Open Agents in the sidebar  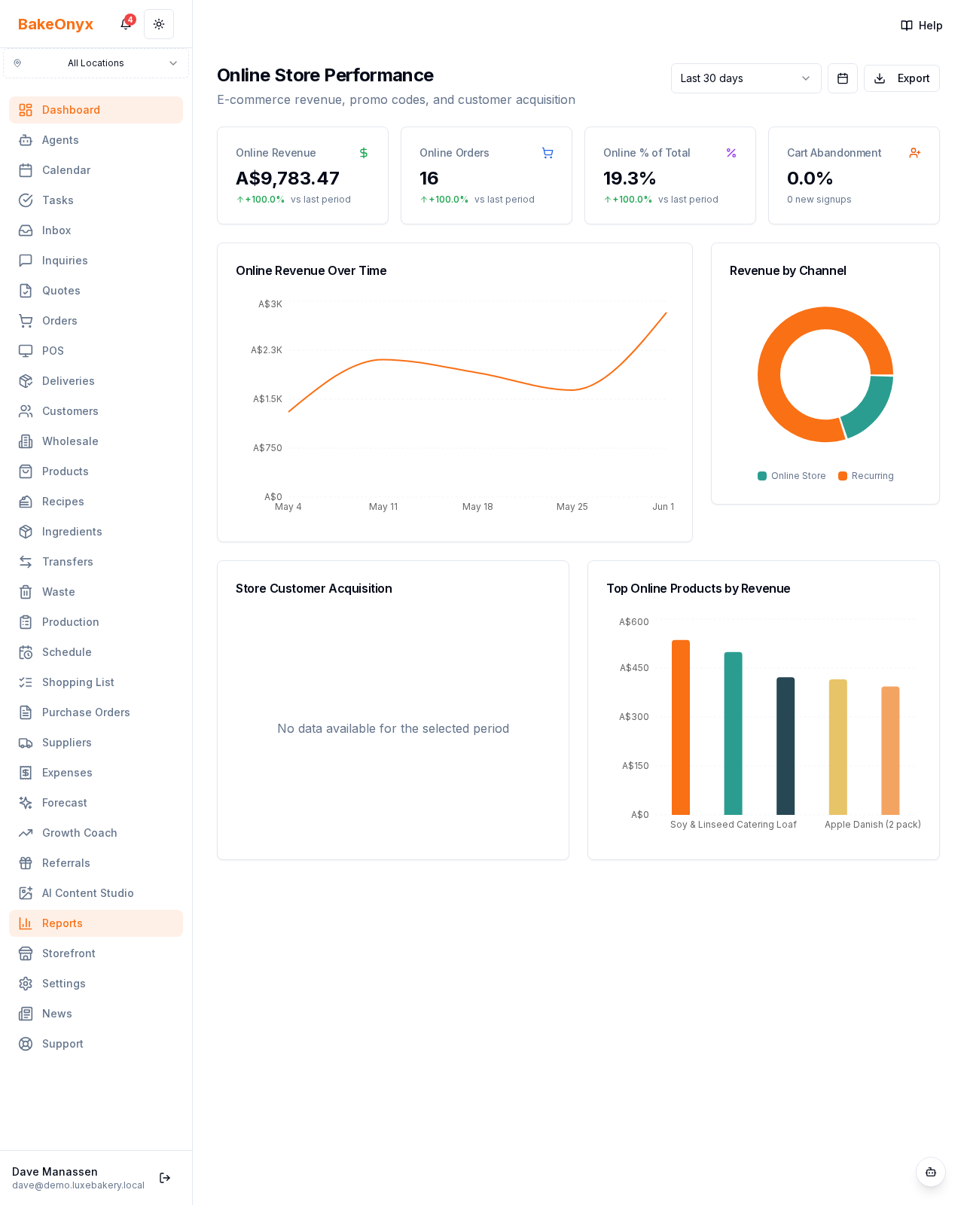(96, 140)
